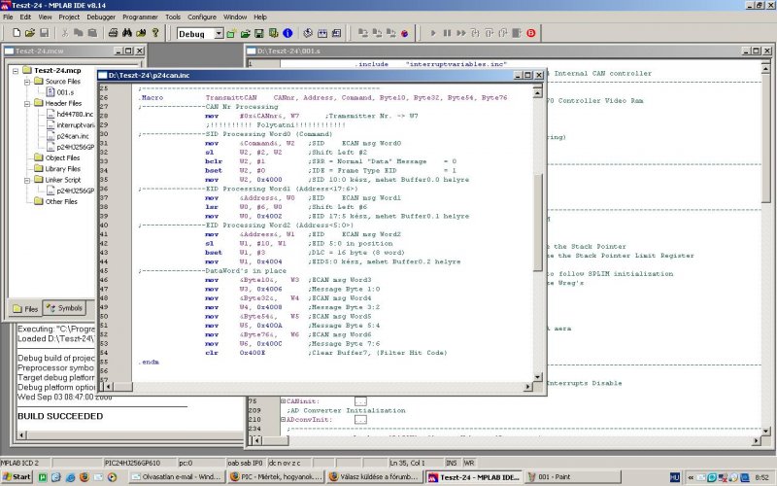Click the HU language indicator in tray

[x=674, y=477]
